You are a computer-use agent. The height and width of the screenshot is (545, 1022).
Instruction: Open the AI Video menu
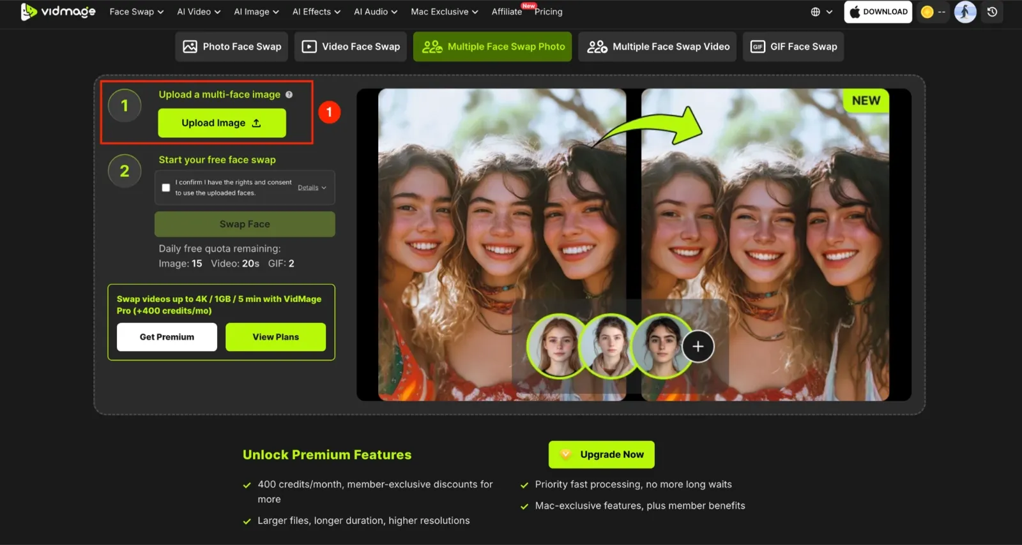coord(199,11)
